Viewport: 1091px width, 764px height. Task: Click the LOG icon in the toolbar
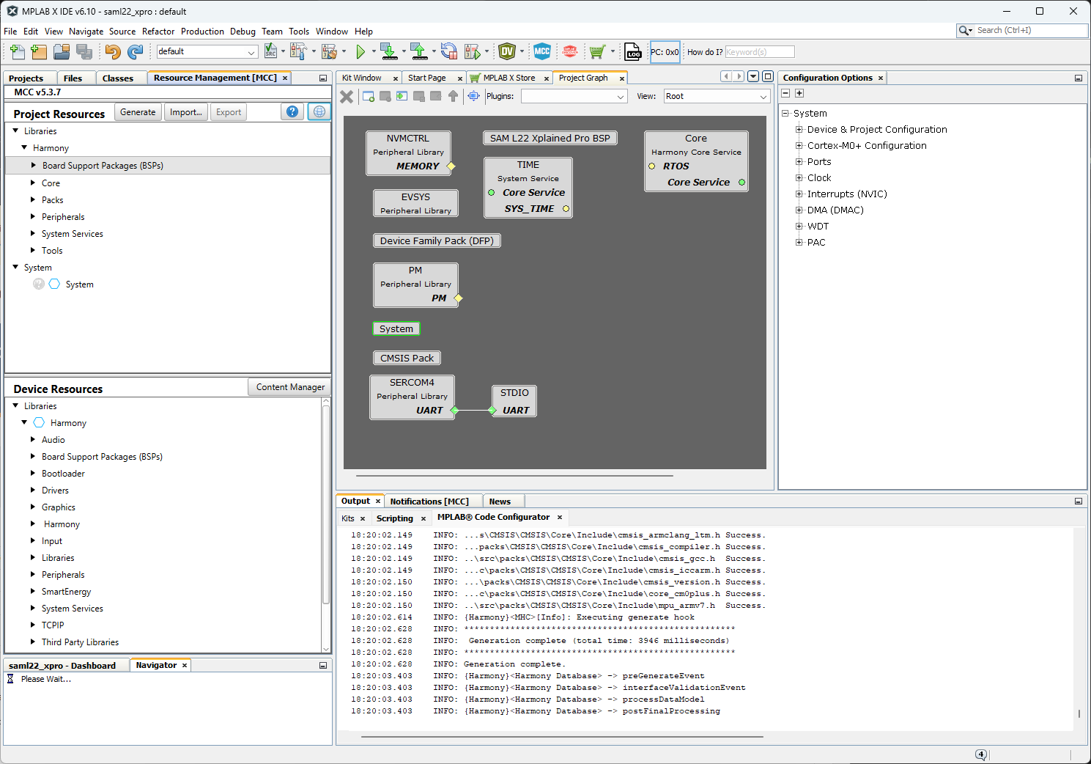coord(633,51)
